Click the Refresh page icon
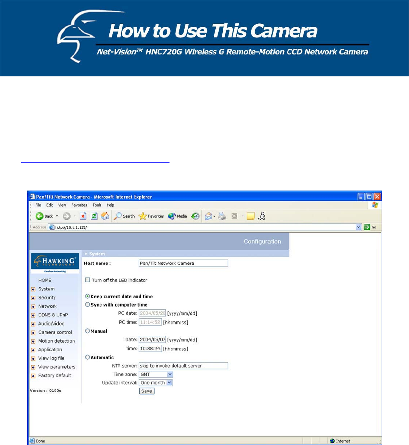The width and height of the screenshot is (409, 445). click(94, 216)
